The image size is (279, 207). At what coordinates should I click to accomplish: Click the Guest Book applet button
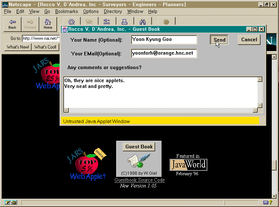[x=139, y=147]
